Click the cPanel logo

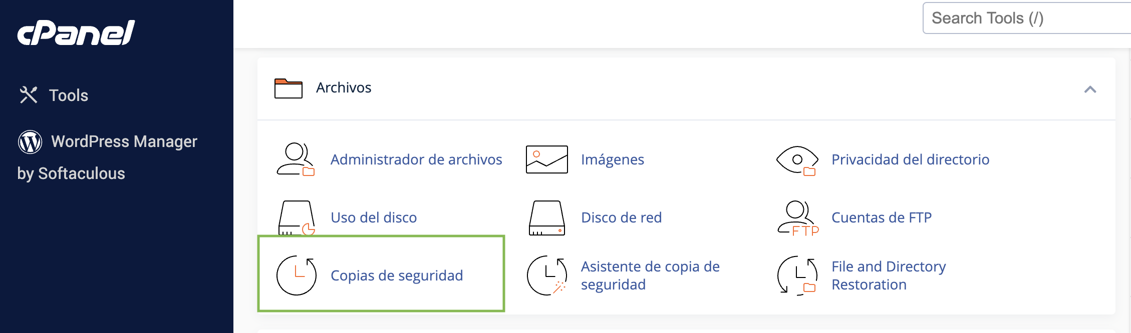point(76,32)
